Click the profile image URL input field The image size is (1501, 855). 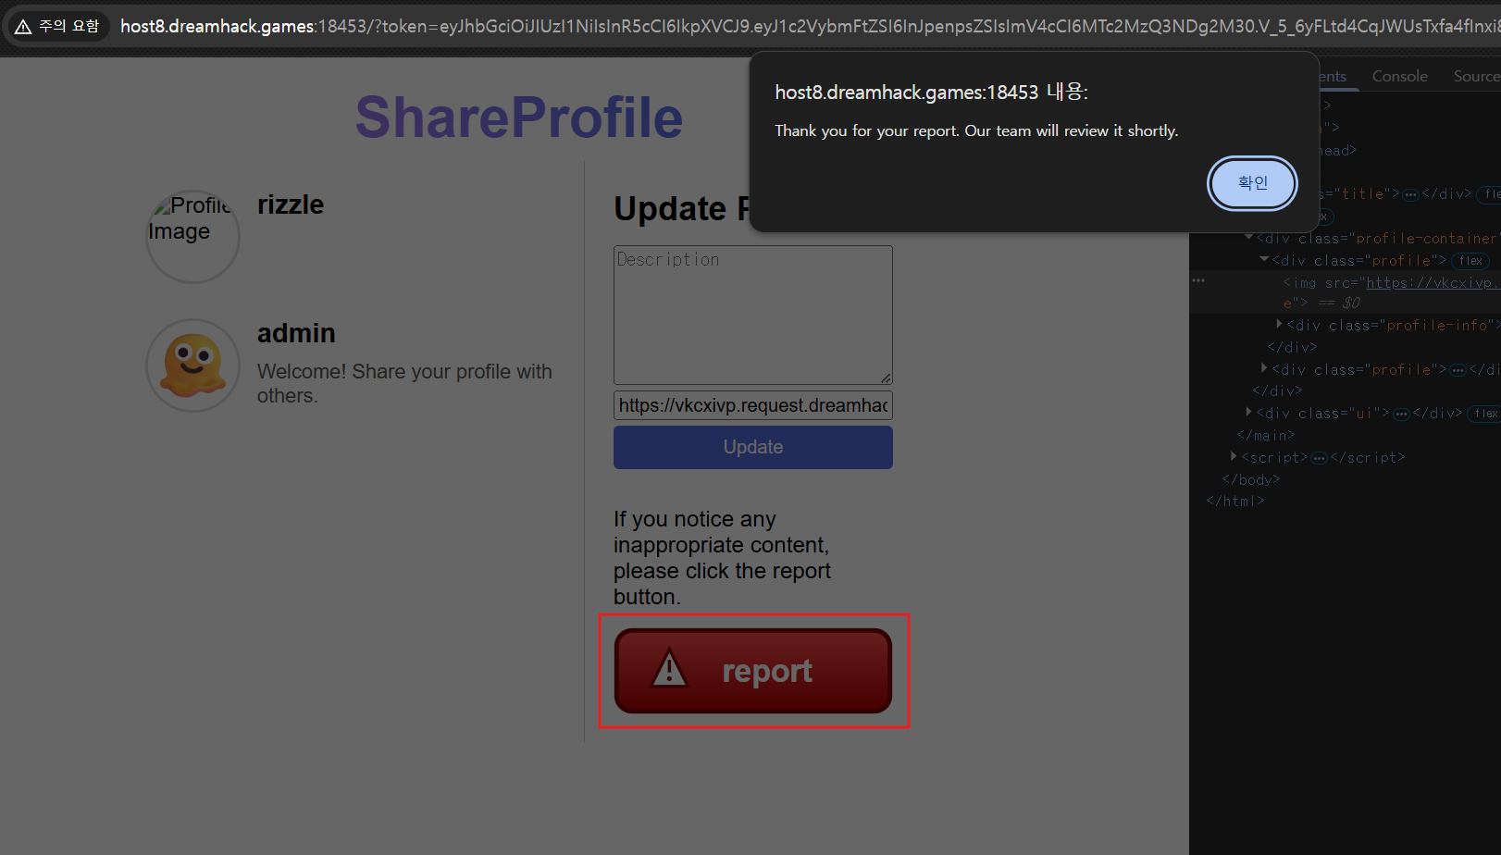pos(753,405)
